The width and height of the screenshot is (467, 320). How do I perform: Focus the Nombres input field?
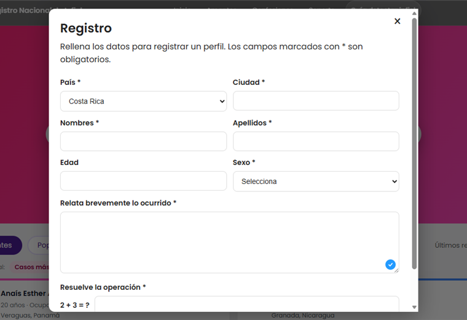pyautogui.click(x=143, y=142)
